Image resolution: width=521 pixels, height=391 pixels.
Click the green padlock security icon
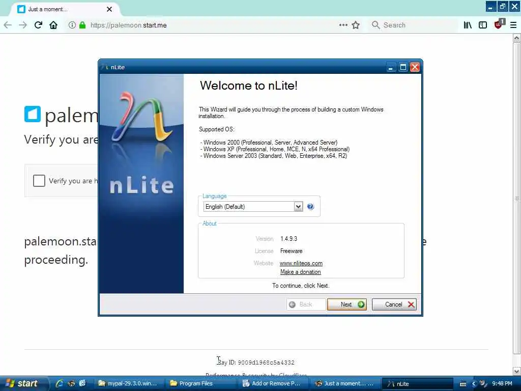click(x=82, y=25)
